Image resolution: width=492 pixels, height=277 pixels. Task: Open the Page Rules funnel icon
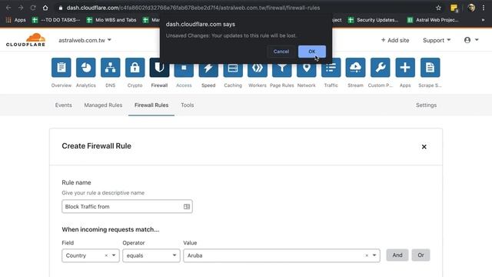click(282, 70)
